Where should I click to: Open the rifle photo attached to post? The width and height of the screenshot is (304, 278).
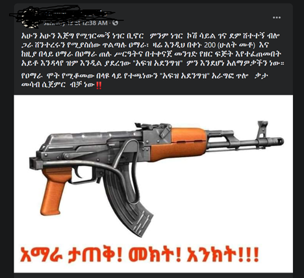pyautogui.click(x=153, y=184)
